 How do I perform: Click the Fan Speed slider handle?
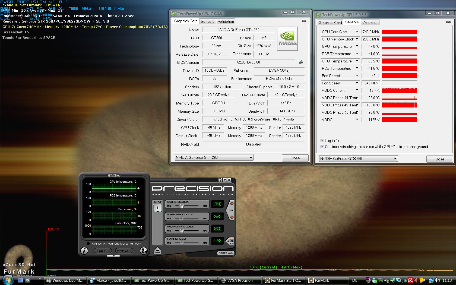coord(182,243)
